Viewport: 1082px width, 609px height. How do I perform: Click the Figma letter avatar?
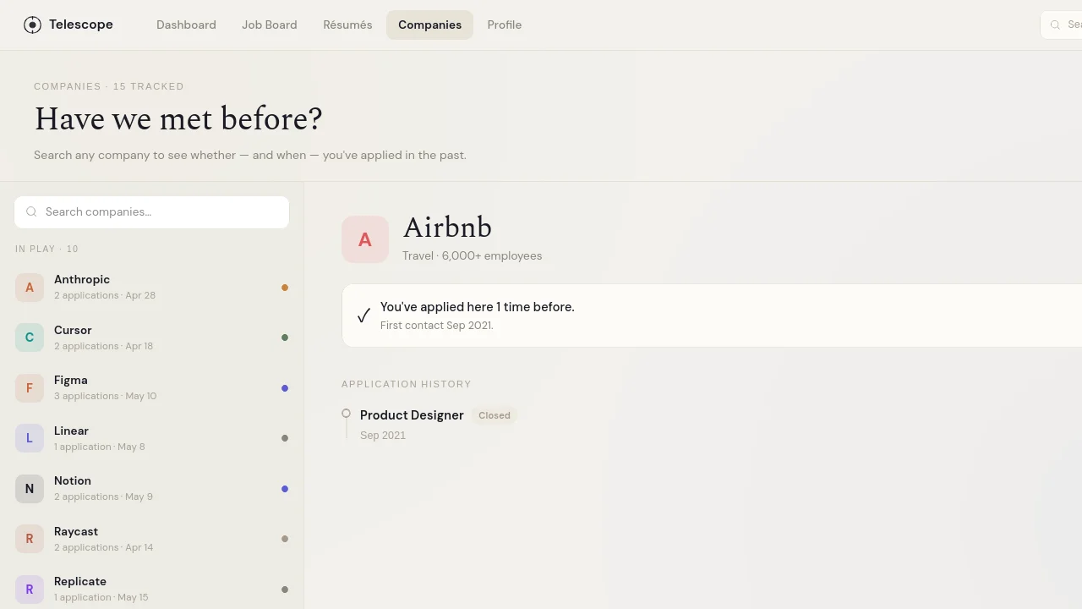pos(30,388)
